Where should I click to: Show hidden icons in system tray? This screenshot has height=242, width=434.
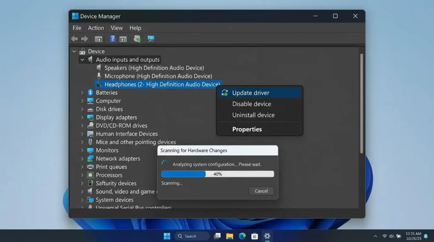click(376, 236)
